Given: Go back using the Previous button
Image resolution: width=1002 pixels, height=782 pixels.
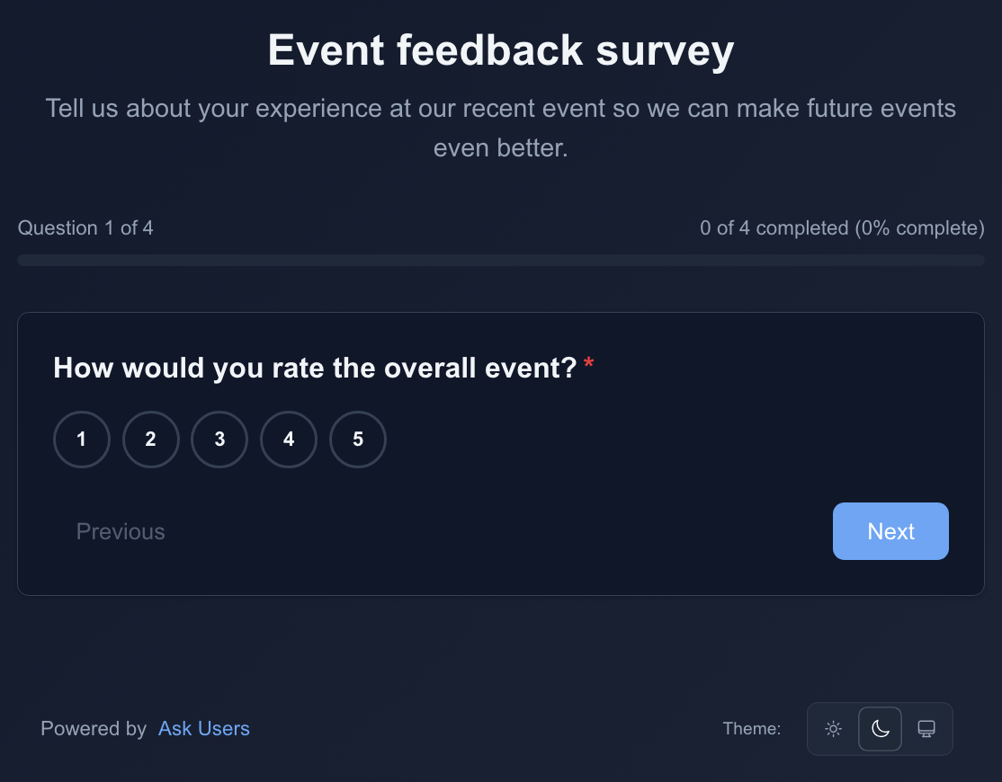Looking at the screenshot, I should tap(120, 531).
